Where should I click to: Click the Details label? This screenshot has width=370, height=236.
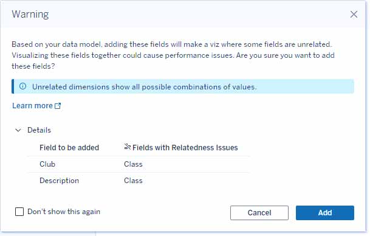tap(39, 130)
